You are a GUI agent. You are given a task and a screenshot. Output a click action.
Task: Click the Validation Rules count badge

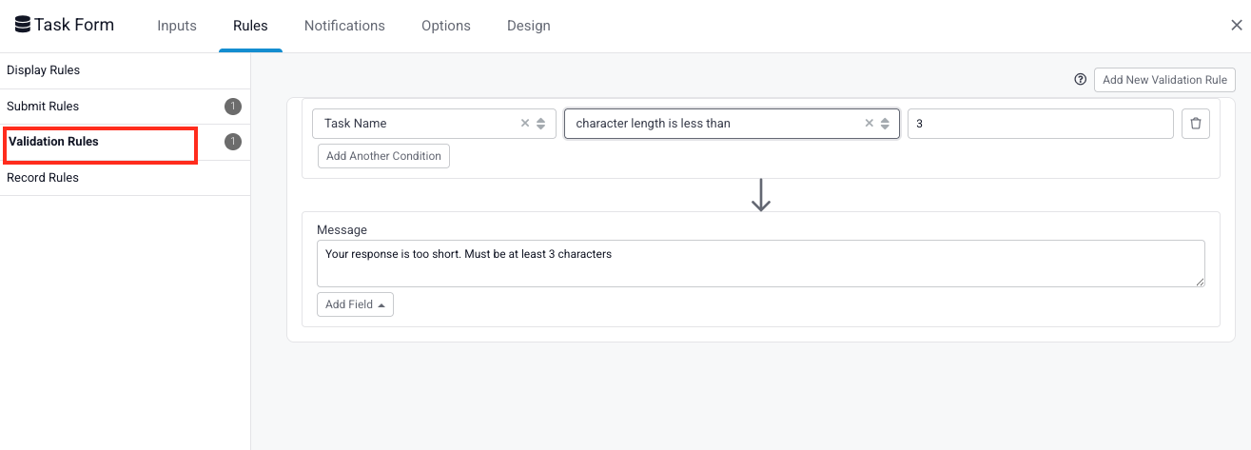233,142
